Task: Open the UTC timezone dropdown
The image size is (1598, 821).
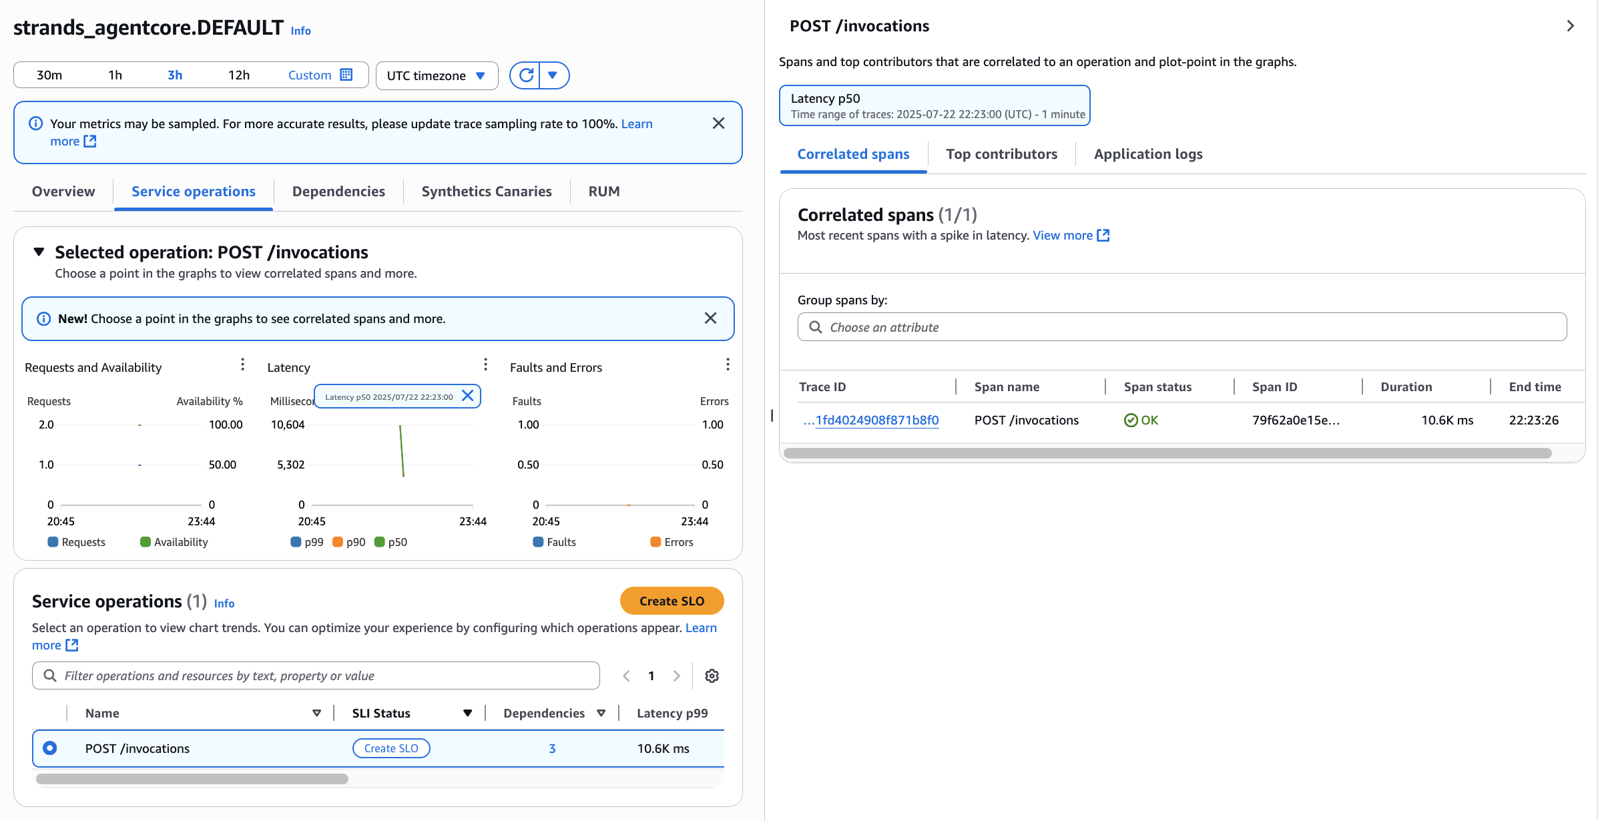Action: pyautogui.click(x=437, y=75)
